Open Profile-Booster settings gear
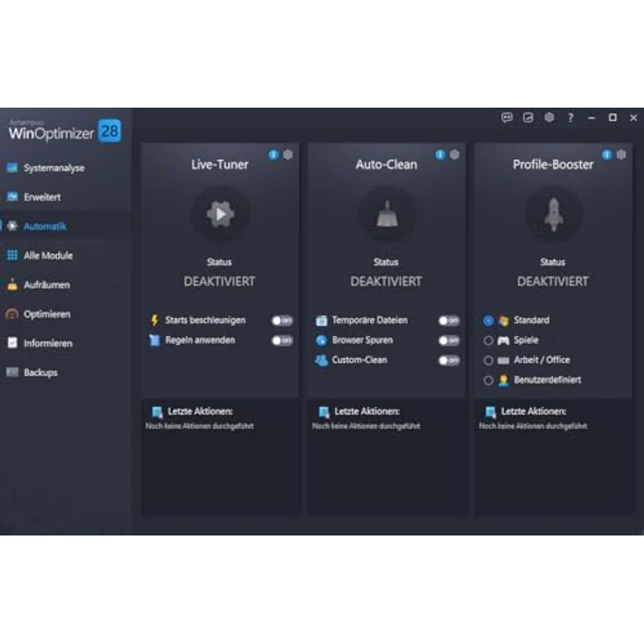 click(x=621, y=155)
